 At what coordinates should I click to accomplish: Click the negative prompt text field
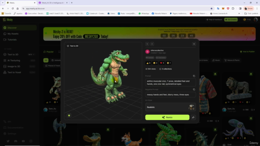click(171, 94)
